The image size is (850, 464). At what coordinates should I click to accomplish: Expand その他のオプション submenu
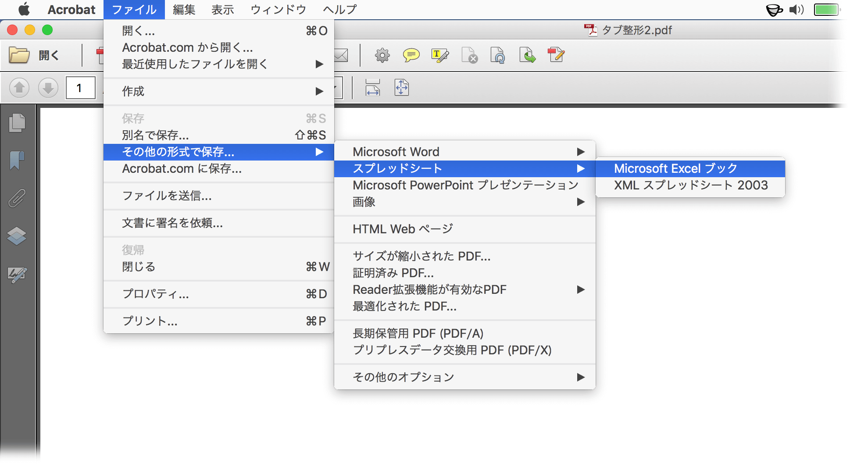pyautogui.click(x=465, y=377)
